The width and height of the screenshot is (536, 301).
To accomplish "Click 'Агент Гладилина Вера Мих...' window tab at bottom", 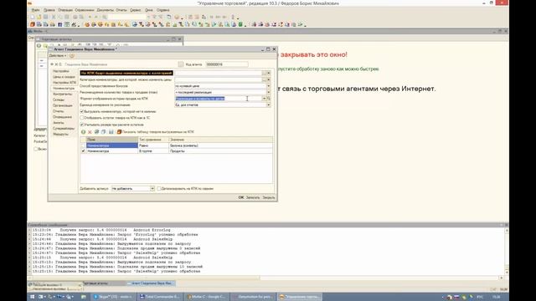I will coord(151,283).
